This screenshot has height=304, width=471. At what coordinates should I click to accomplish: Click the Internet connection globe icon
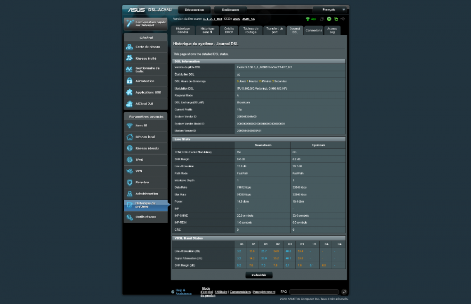click(329, 19)
